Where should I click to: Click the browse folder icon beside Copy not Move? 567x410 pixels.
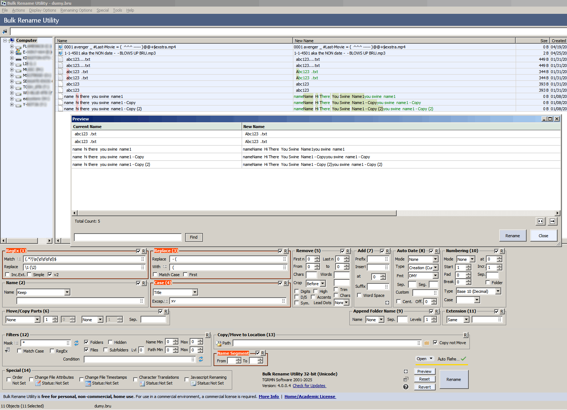[427, 343]
